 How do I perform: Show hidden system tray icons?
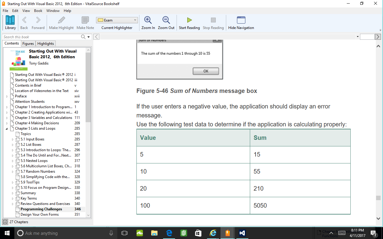click(x=331, y=233)
